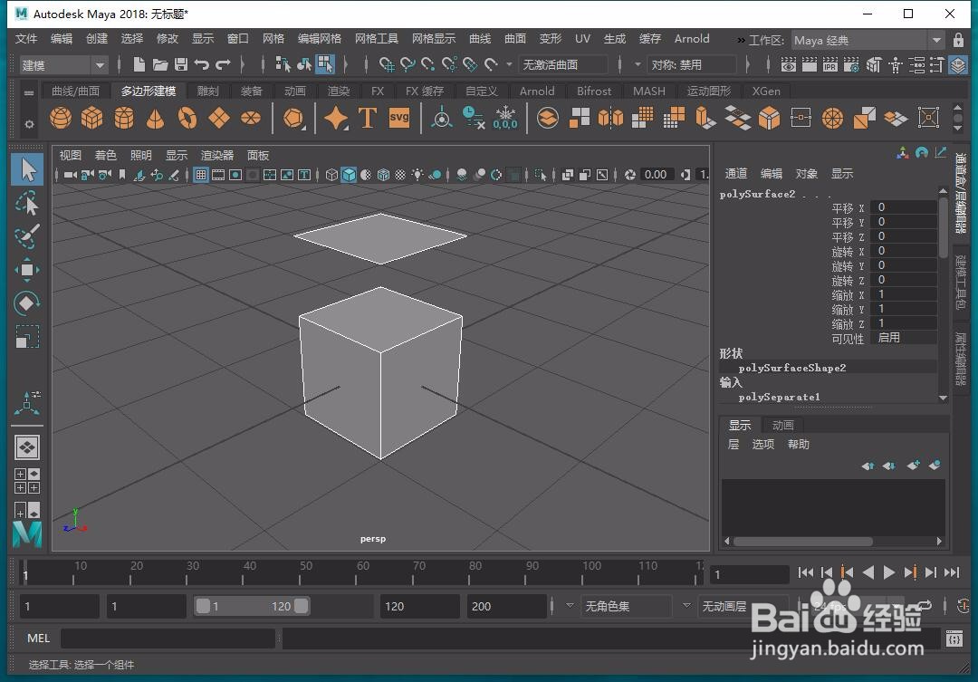
Task: Create a polygon torus from the shelf
Action: 187,118
